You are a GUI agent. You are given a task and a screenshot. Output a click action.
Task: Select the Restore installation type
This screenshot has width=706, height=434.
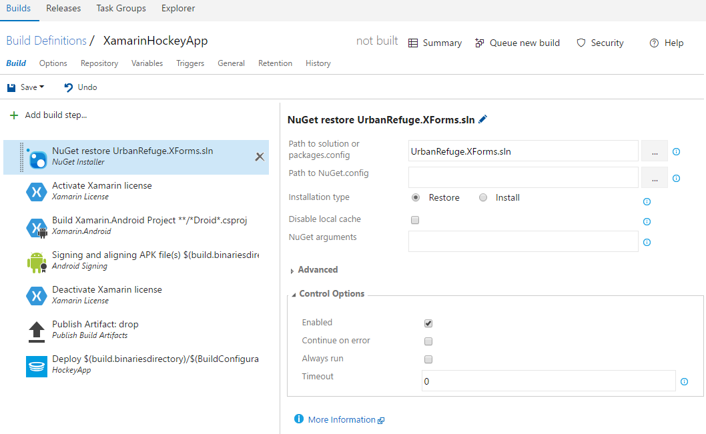click(416, 197)
